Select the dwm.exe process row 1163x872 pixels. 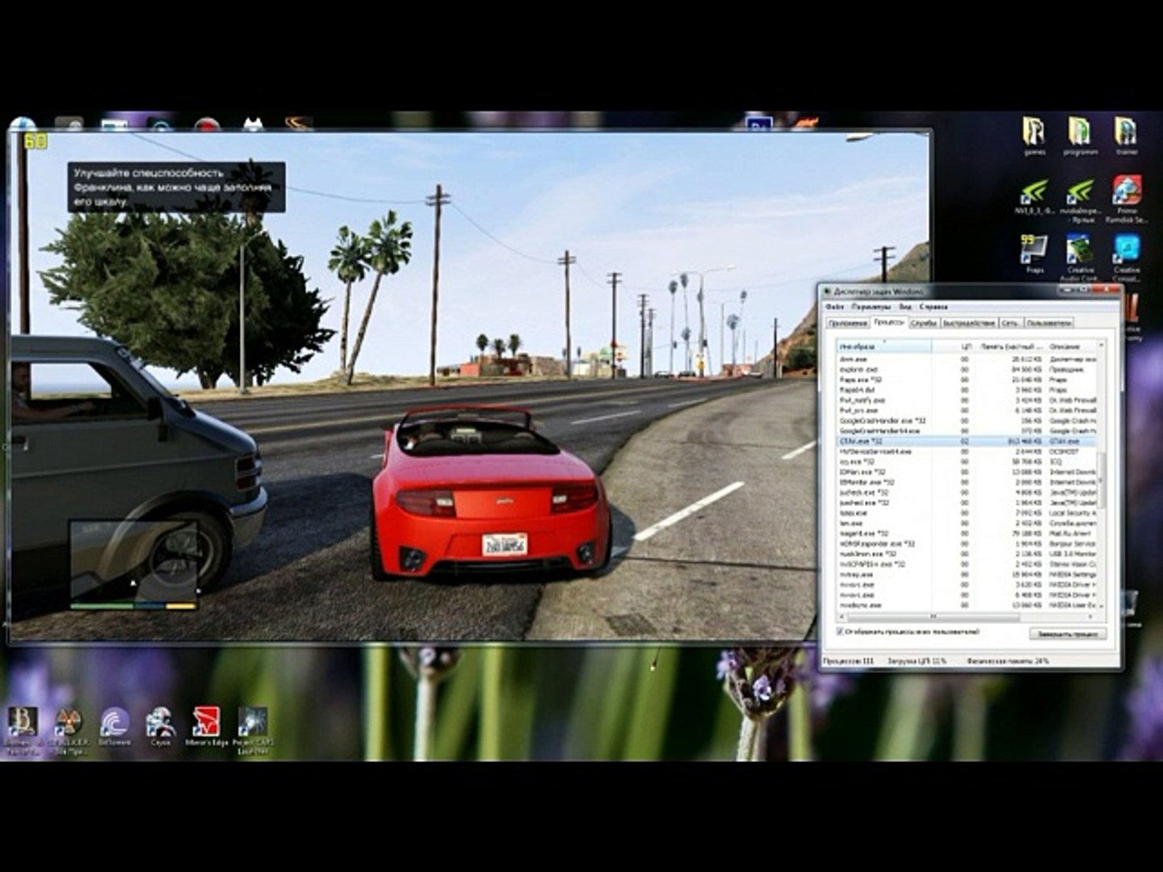(x=967, y=359)
